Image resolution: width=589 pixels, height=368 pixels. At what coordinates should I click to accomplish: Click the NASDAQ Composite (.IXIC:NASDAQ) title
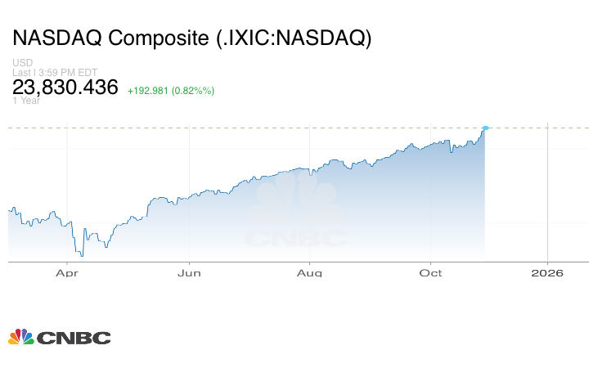[191, 38]
